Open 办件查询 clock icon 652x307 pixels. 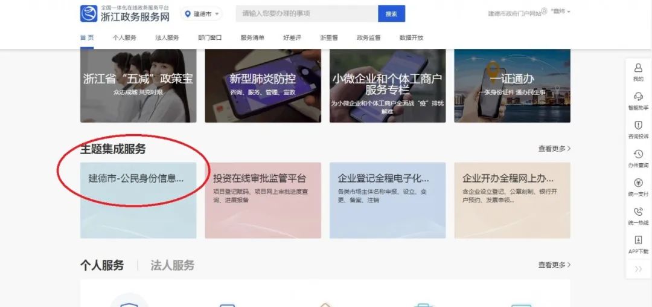pos(638,154)
